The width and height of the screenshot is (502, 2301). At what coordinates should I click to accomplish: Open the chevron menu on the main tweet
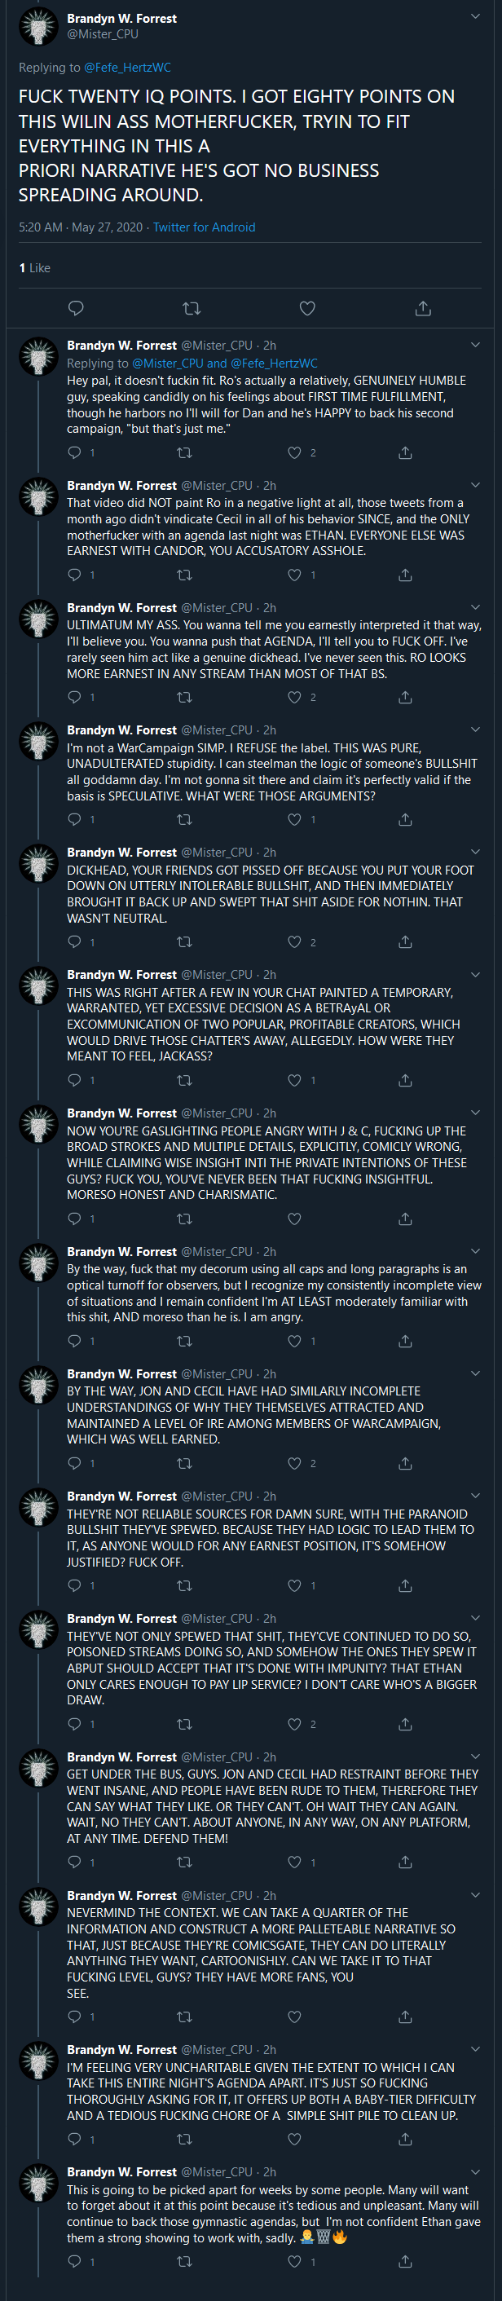pos(475,16)
